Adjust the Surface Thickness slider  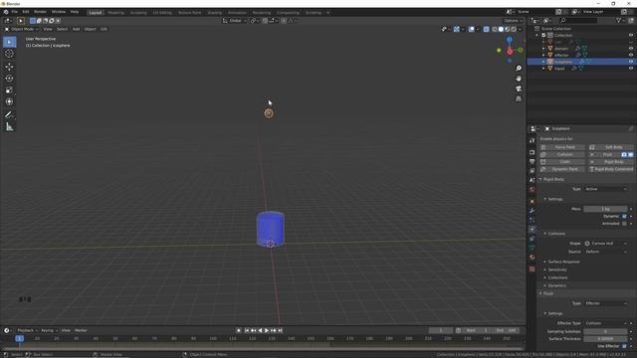(606, 339)
